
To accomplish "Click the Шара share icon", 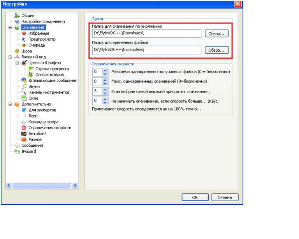I will coord(17,51).
